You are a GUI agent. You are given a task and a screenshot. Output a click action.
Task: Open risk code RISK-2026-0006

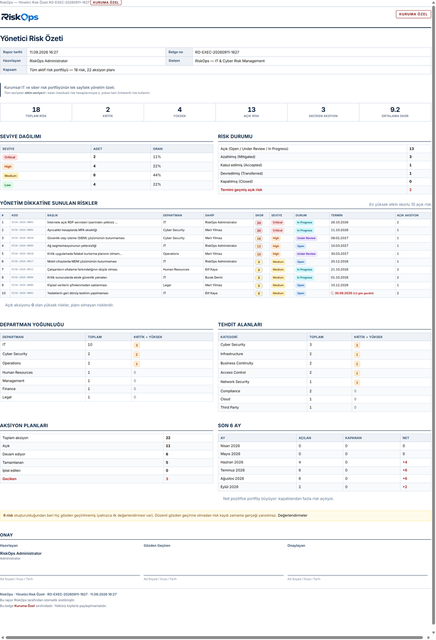(x=22, y=285)
